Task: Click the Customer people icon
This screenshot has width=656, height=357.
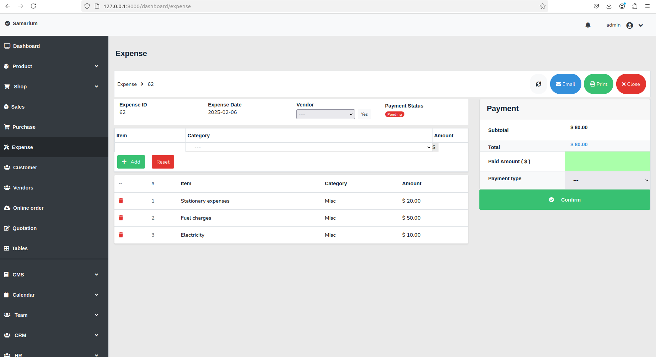Action: (7, 167)
